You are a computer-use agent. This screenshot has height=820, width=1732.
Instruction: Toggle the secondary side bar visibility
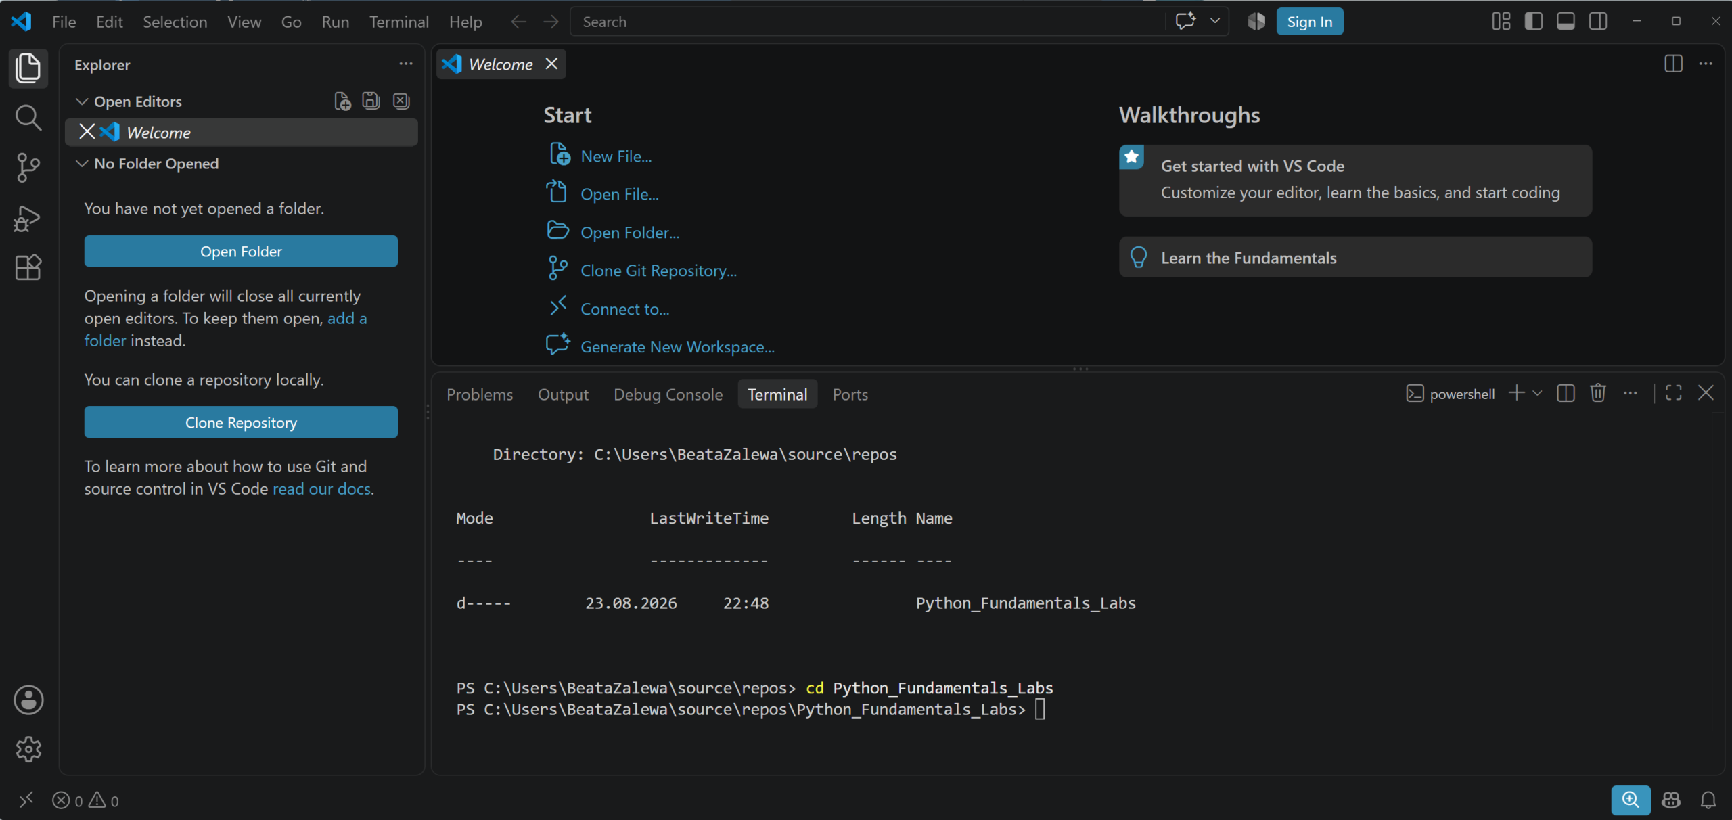click(x=1598, y=22)
